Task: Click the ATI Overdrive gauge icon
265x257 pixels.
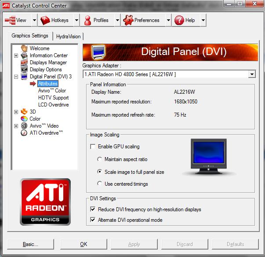Action: coord(24,133)
